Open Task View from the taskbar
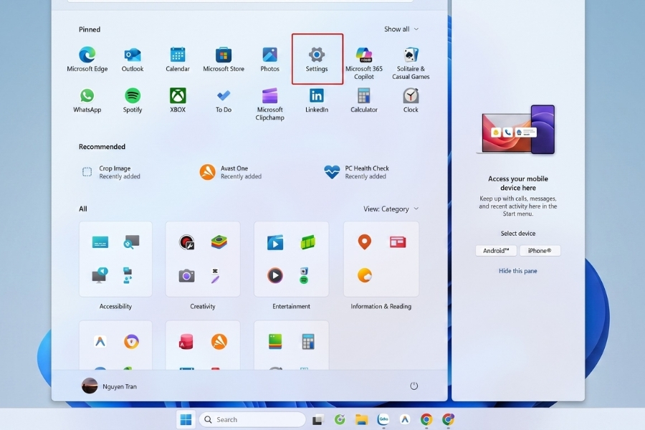645x430 pixels. [317, 420]
